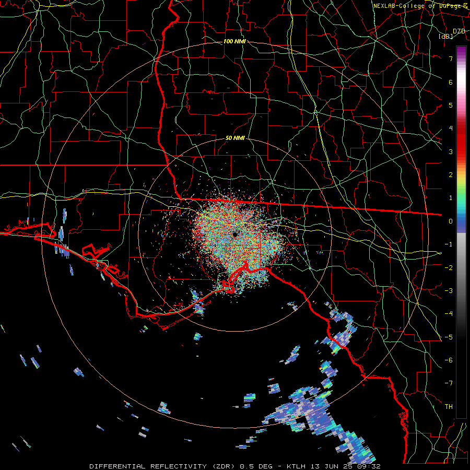Click the white-pink top of the color bar

pos(461,81)
